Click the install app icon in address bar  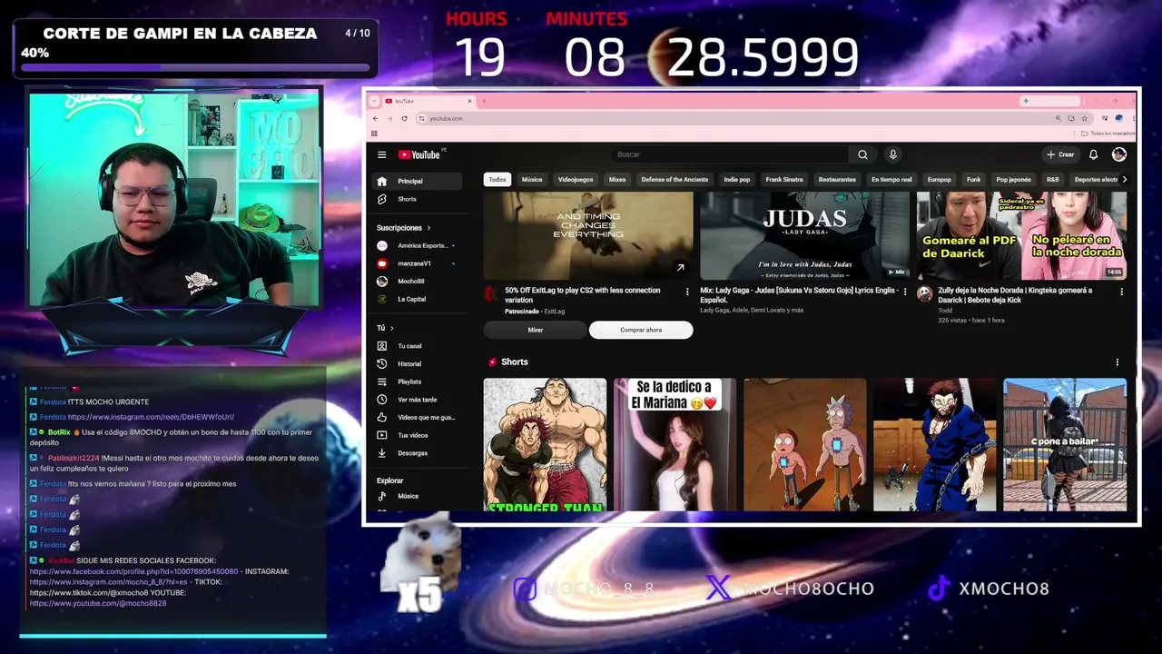coord(1071,118)
